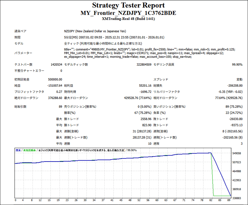Viewport: 248px width, 205px height.
Task: Click the モデリング品質 99.90% value
Action: (x=237, y=65)
